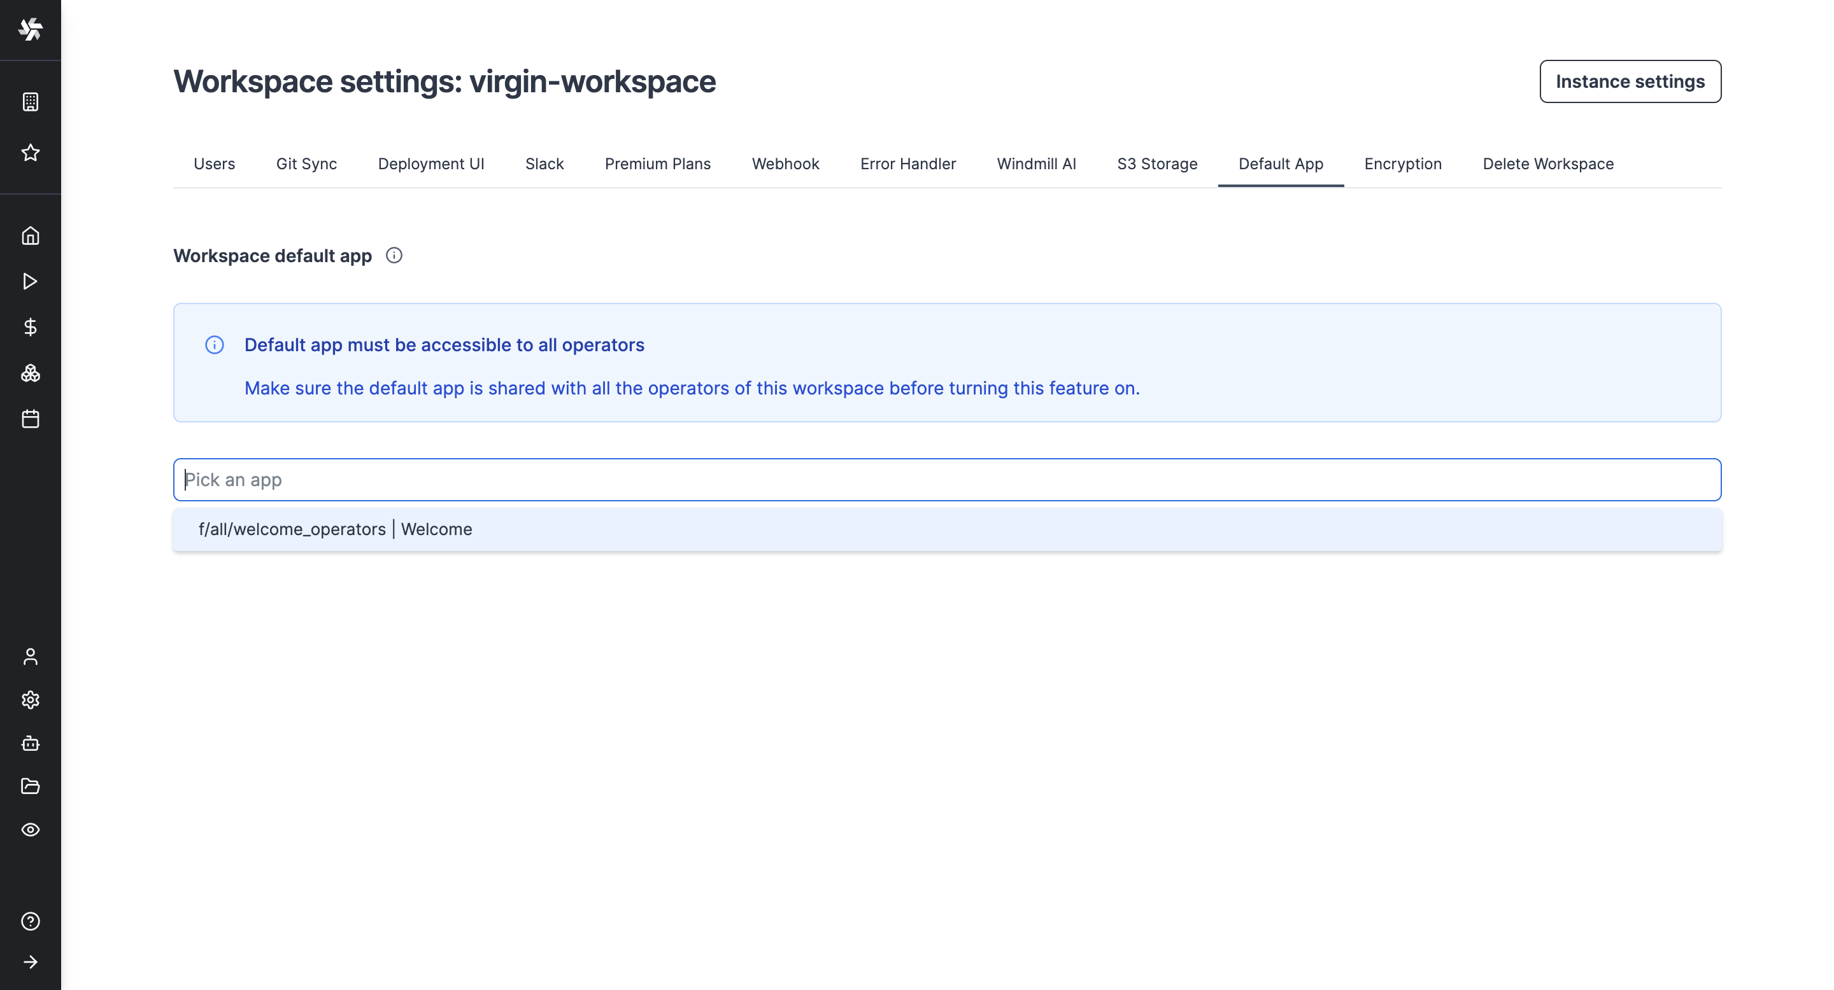Screen dimensions: 1834x990
Task: Expand sidebar with arrow icon
Action: (x=30, y=962)
